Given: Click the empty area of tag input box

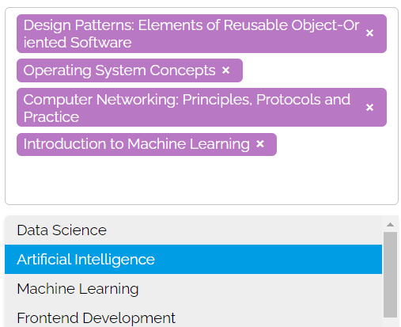Looking at the screenshot, I should click(202, 180).
